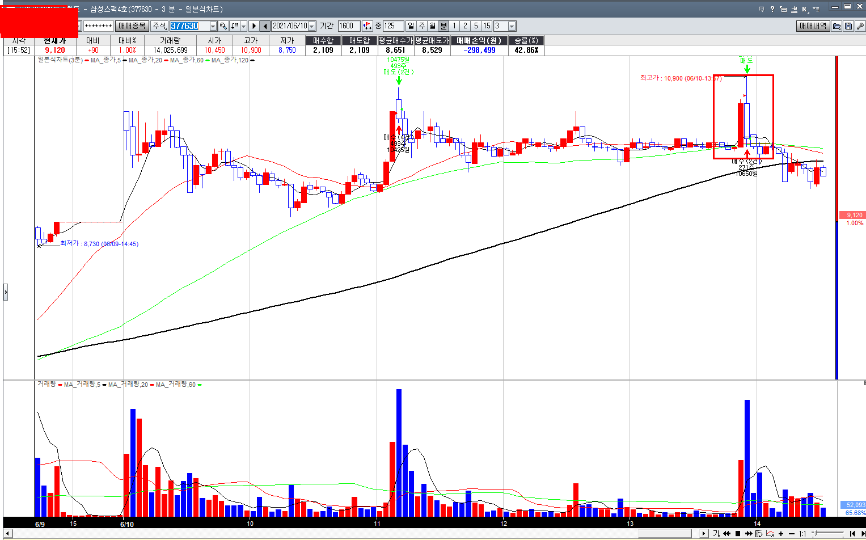Click the message bubble icon in title bar
866x540 pixels.
click(762, 9)
